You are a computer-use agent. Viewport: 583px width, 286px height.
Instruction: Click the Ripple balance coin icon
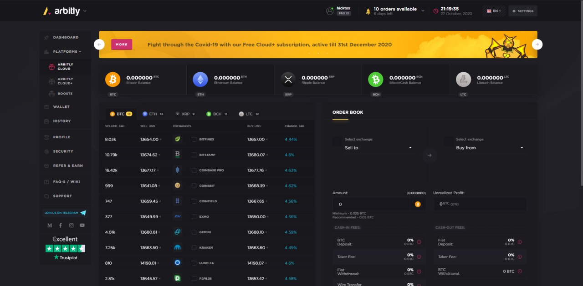point(288,79)
